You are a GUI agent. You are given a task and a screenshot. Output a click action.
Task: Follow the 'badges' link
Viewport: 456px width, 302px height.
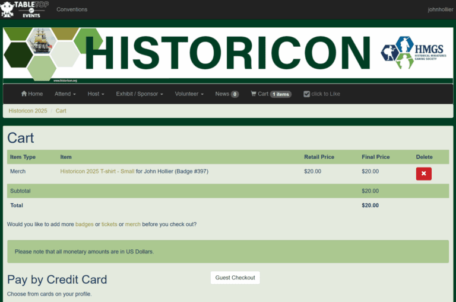(x=84, y=224)
